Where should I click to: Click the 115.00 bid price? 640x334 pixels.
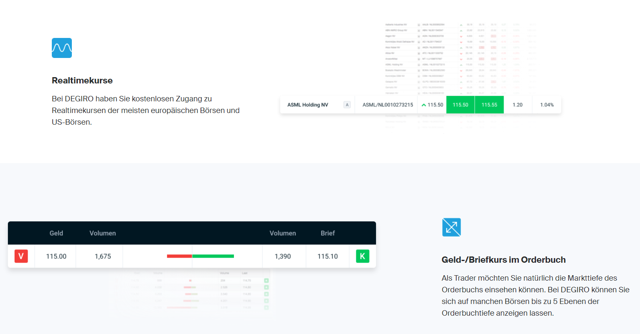56,256
